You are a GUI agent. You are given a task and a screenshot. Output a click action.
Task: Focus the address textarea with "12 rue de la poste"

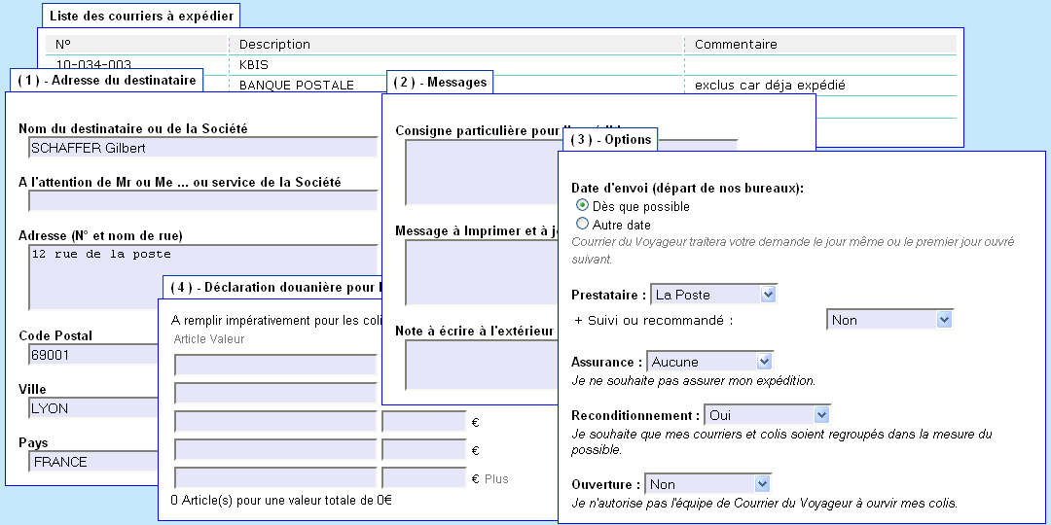click(x=202, y=276)
